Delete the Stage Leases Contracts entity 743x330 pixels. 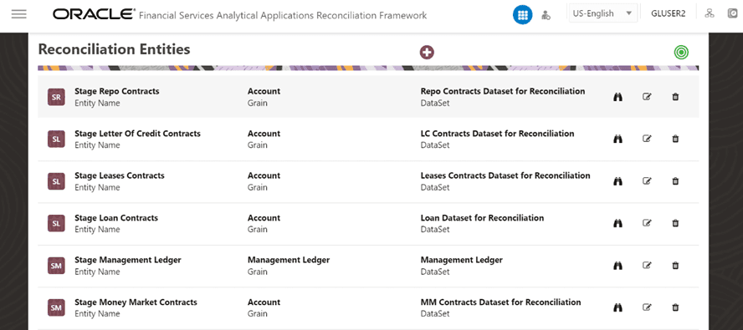coord(676,180)
